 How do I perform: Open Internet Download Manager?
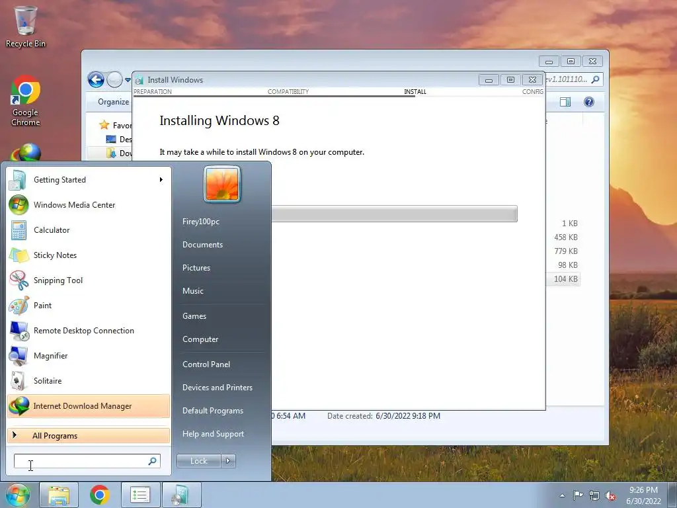[89, 406]
